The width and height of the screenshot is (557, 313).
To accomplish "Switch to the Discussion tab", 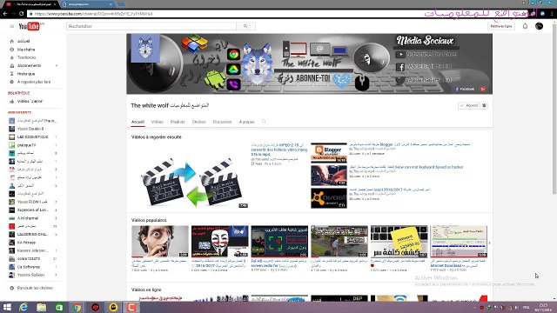I will pos(223,122).
